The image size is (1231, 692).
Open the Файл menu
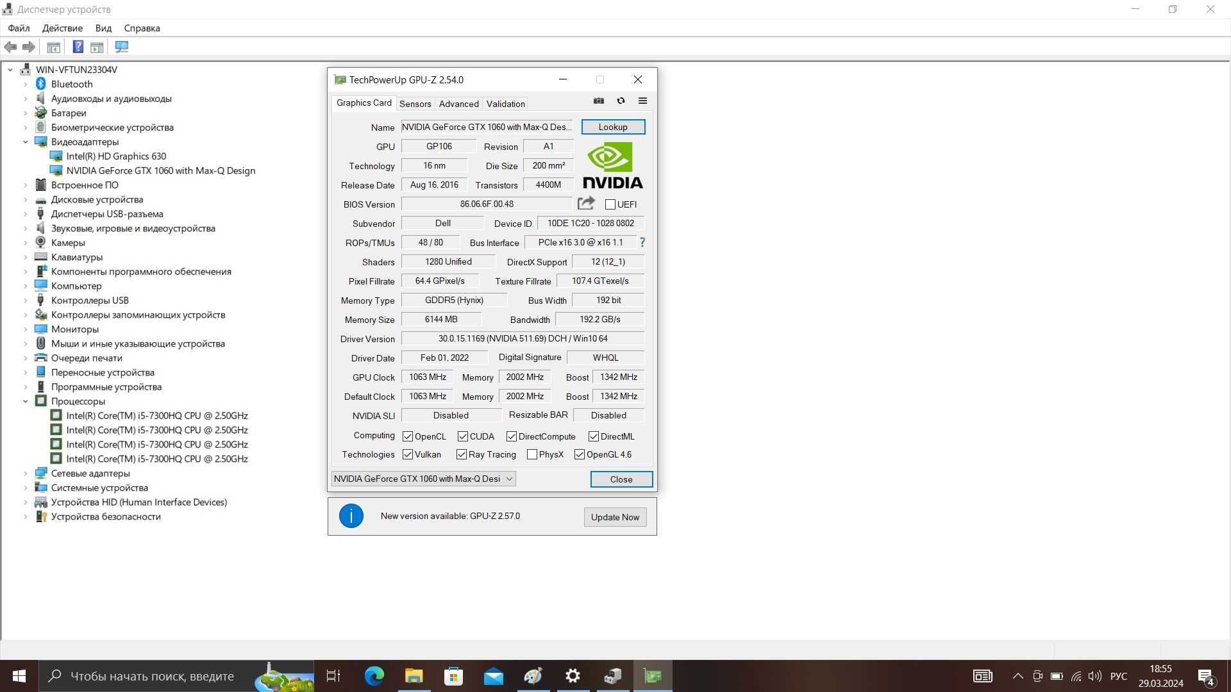[x=19, y=28]
